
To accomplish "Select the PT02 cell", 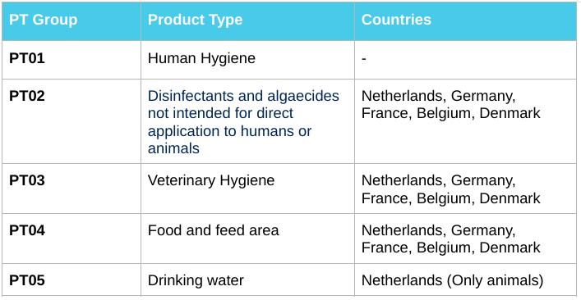I will [71, 121].
